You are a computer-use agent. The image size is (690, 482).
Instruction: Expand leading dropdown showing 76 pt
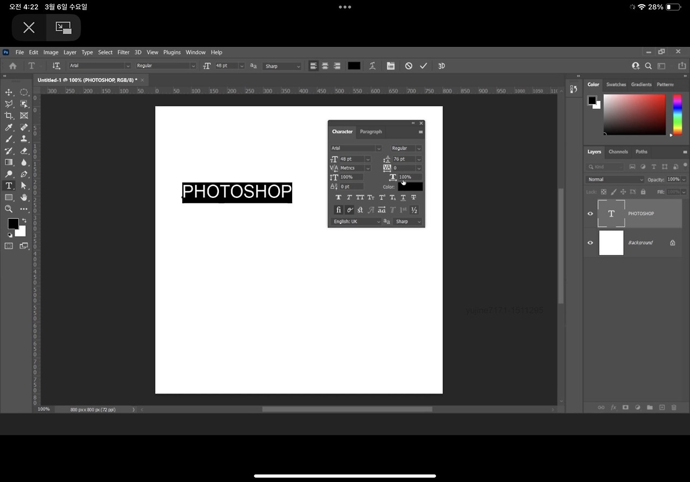(419, 159)
